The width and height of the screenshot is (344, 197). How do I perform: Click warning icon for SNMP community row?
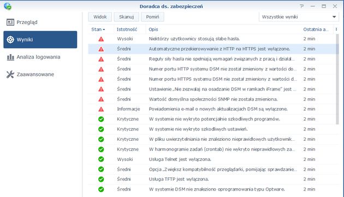101,99
